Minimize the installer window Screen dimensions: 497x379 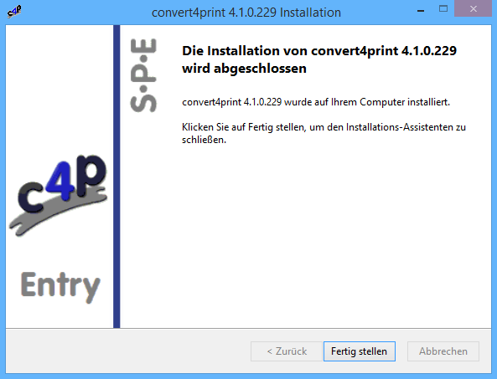(x=421, y=11)
